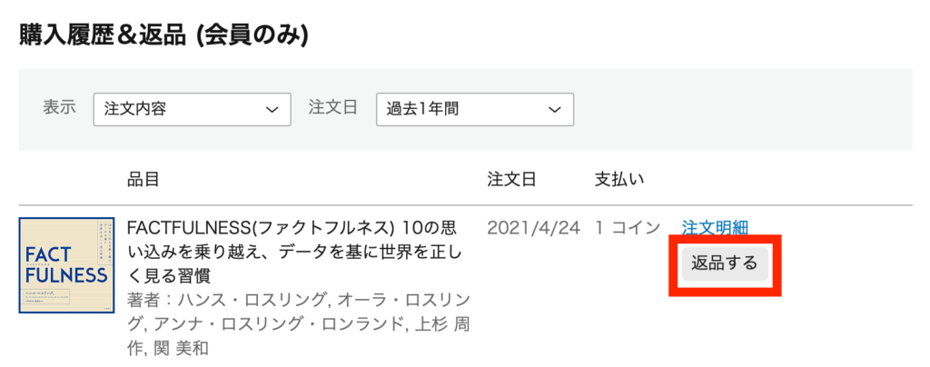This screenshot has height=367, width=930.
Task: Open the 注文日 filter set to 過去1年間
Action: click(x=475, y=110)
